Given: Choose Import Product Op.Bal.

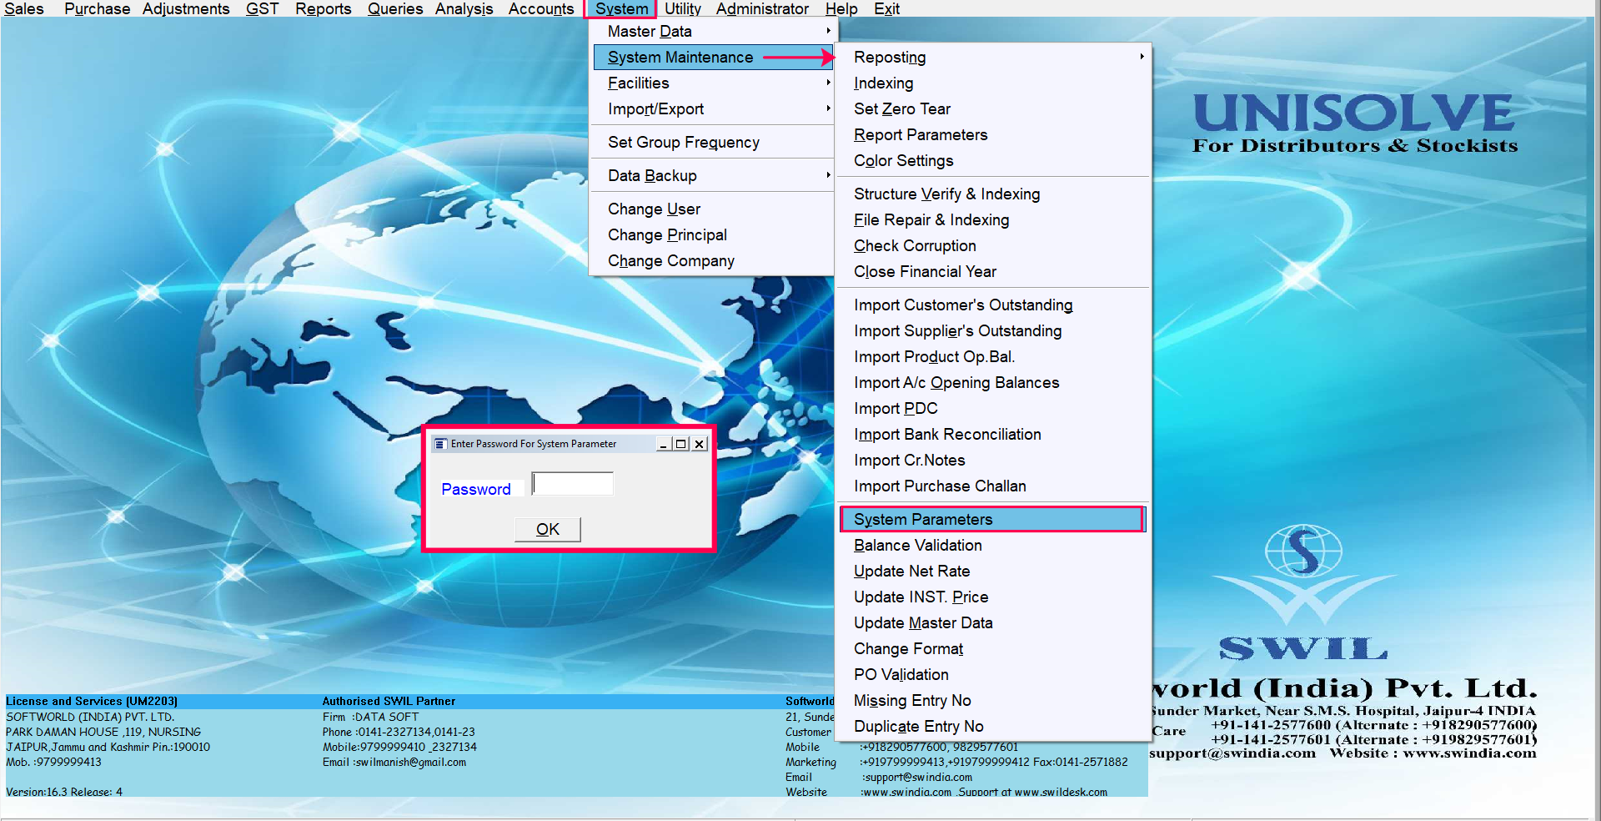Looking at the screenshot, I should click(993, 356).
